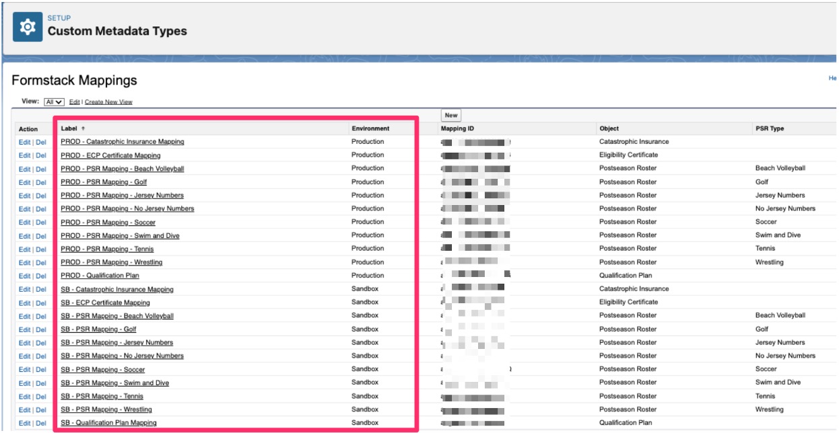Viewport: 839px width, 433px height.
Task: Open PROD - PSR Mapping - Golf
Action: point(103,182)
